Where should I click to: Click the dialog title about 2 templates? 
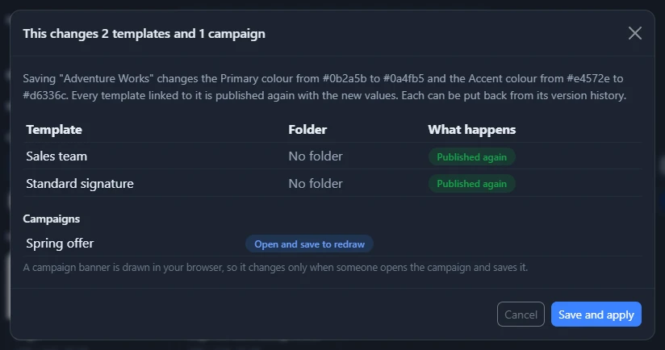pos(144,34)
